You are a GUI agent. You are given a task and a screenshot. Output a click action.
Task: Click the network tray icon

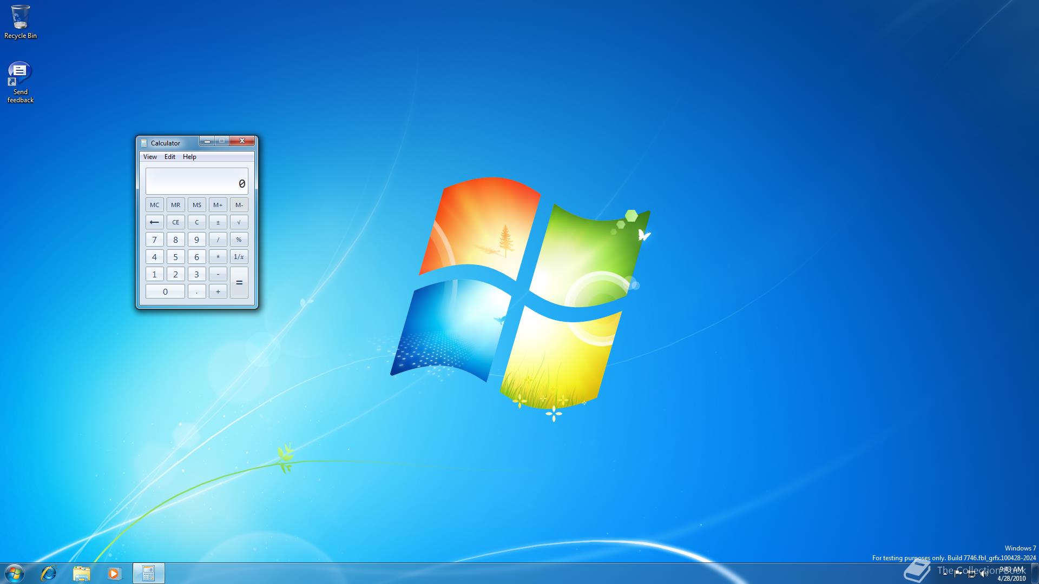[x=971, y=574]
